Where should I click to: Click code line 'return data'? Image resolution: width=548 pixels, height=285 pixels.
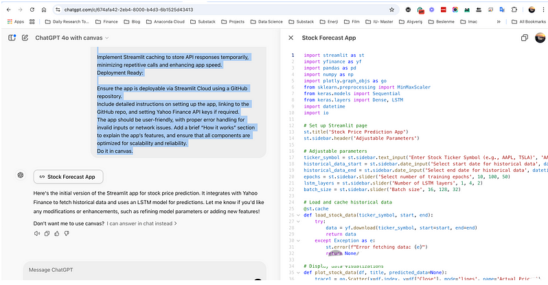[x=341, y=234]
